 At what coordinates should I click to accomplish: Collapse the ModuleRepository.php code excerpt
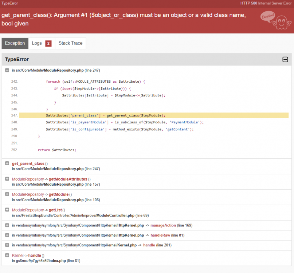pos(7,70)
